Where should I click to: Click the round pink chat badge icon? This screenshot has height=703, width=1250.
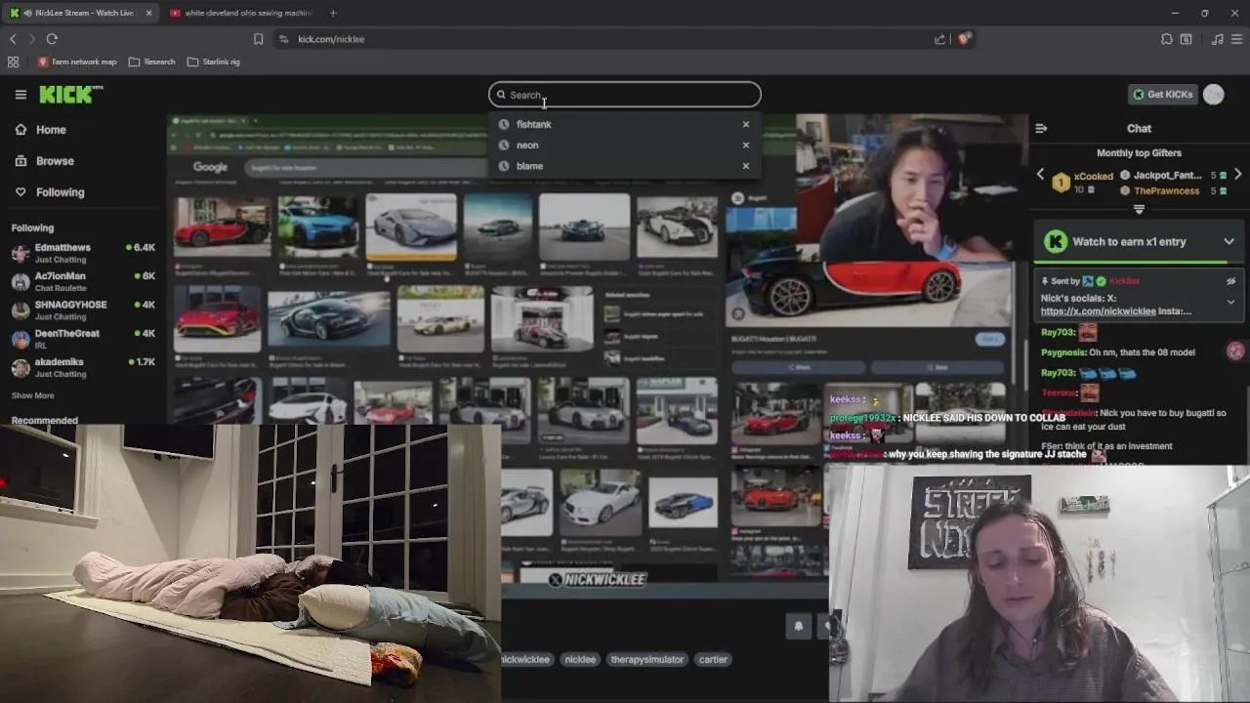pos(1235,351)
